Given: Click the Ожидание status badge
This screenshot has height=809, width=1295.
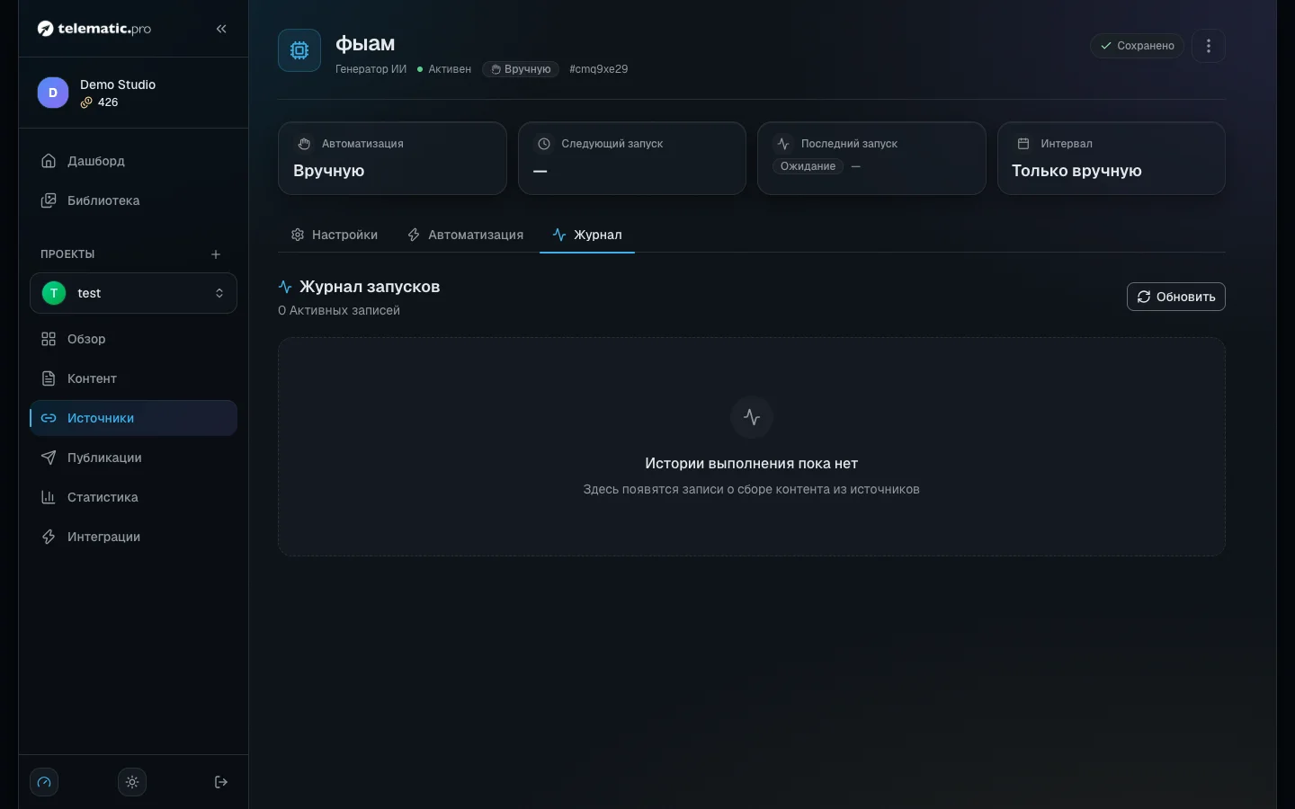Looking at the screenshot, I should tap(808, 166).
